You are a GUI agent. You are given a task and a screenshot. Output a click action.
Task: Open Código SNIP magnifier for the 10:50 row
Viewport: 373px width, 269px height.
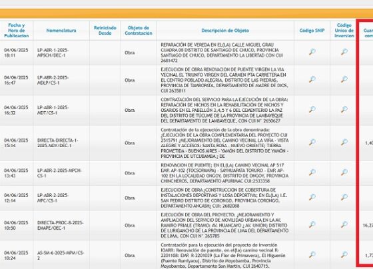[312, 224]
